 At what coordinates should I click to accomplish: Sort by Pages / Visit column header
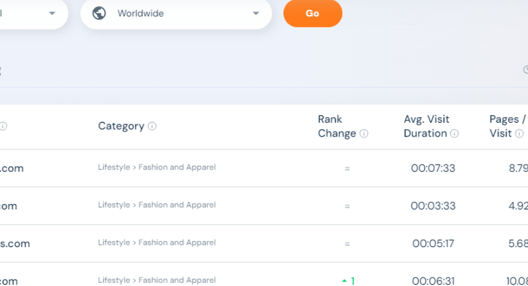coord(503,126)
